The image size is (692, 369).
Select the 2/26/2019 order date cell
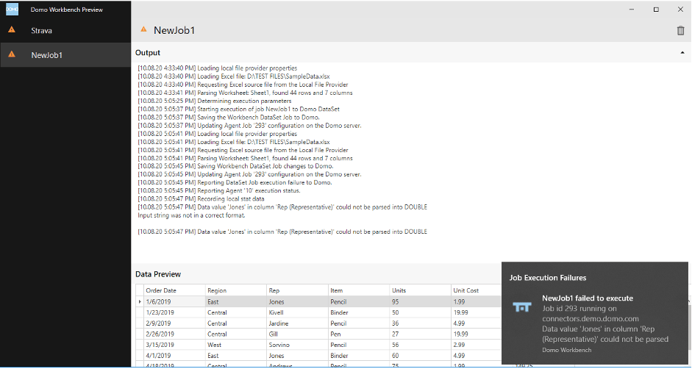point(175,334)
